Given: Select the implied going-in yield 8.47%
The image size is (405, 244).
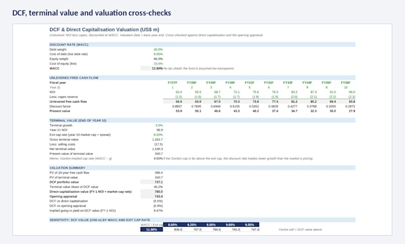Looking at the screenshot, I should point(158,211).
